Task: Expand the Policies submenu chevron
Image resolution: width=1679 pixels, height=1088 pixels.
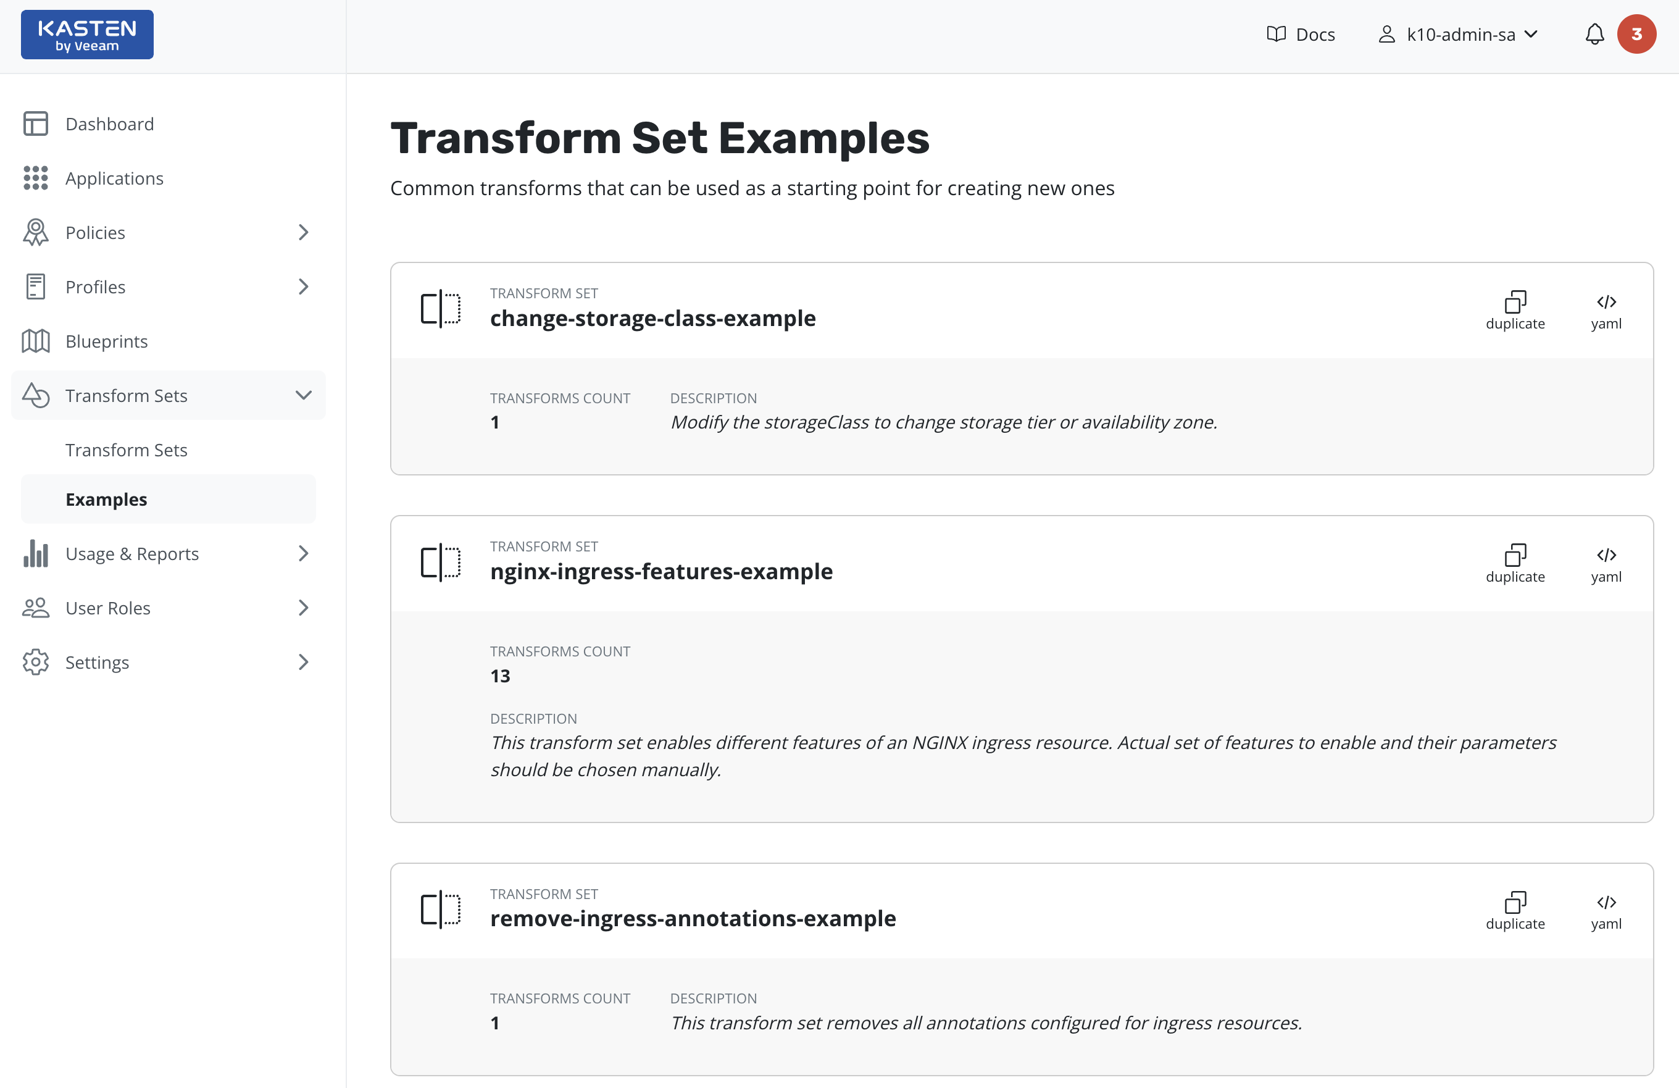Action: click(x=303, y=233)
